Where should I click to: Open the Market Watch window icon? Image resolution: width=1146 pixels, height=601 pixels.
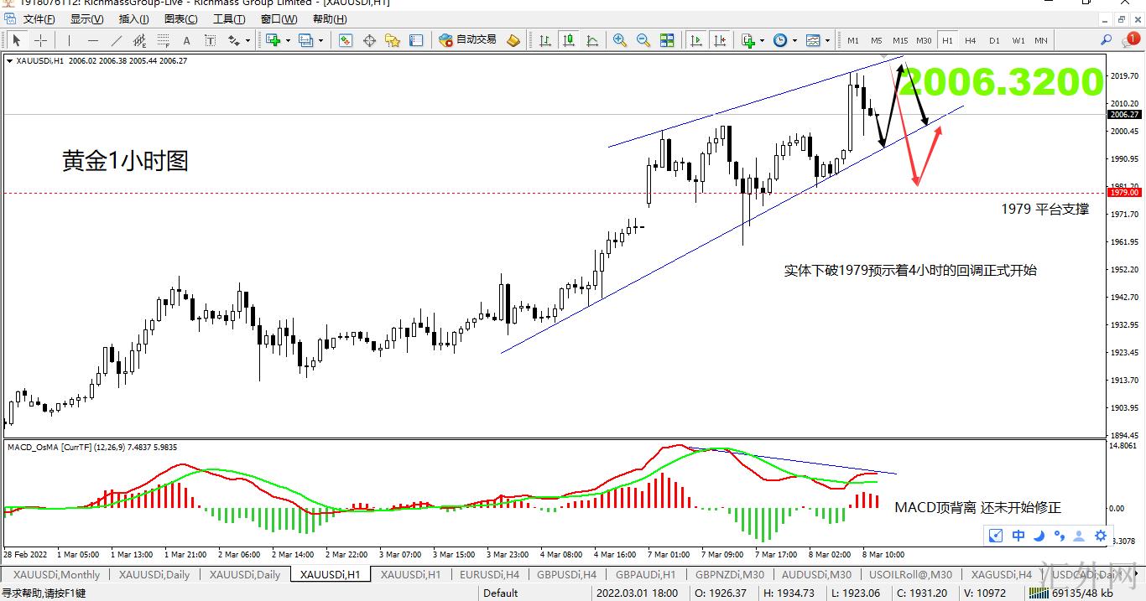(x=345, y=40)
